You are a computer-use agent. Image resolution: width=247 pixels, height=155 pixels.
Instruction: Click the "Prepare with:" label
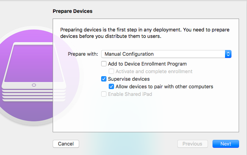83,54
